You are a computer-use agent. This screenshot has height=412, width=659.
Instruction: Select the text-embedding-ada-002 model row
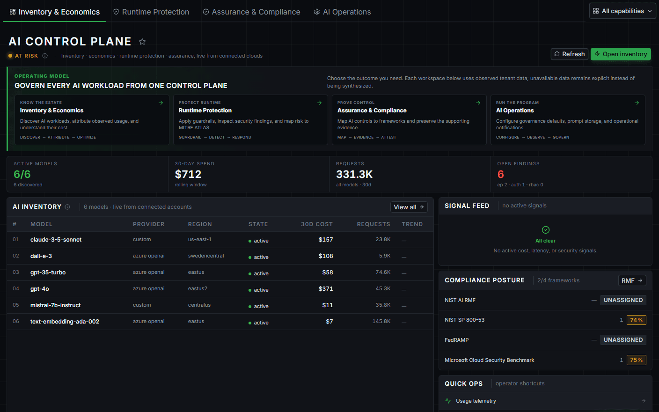coord(220,322)
